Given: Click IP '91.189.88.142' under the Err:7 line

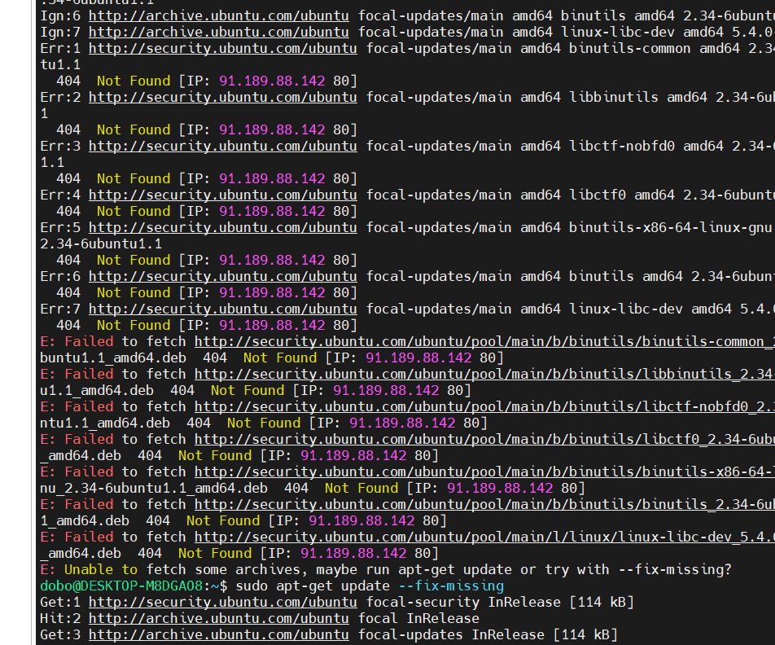Looking at the screenshot, I should 272,326.
